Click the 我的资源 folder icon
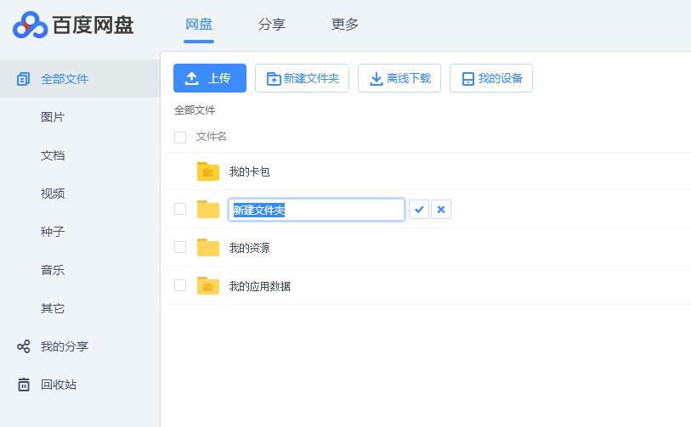 pos(208,248)
